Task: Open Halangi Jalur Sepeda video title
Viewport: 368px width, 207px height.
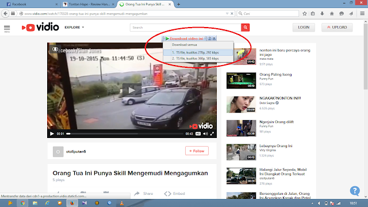Action: (283, 172)
